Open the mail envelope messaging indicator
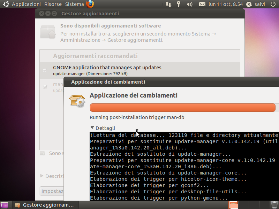This screenshot has height=209, width=279. (x=202, y=4)
